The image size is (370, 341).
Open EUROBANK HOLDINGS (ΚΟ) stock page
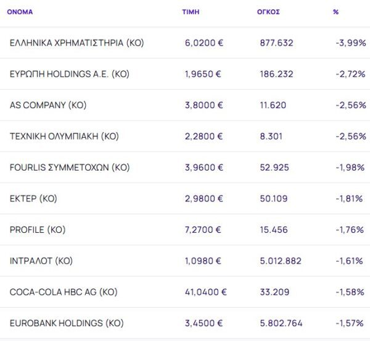pos(67,323)
